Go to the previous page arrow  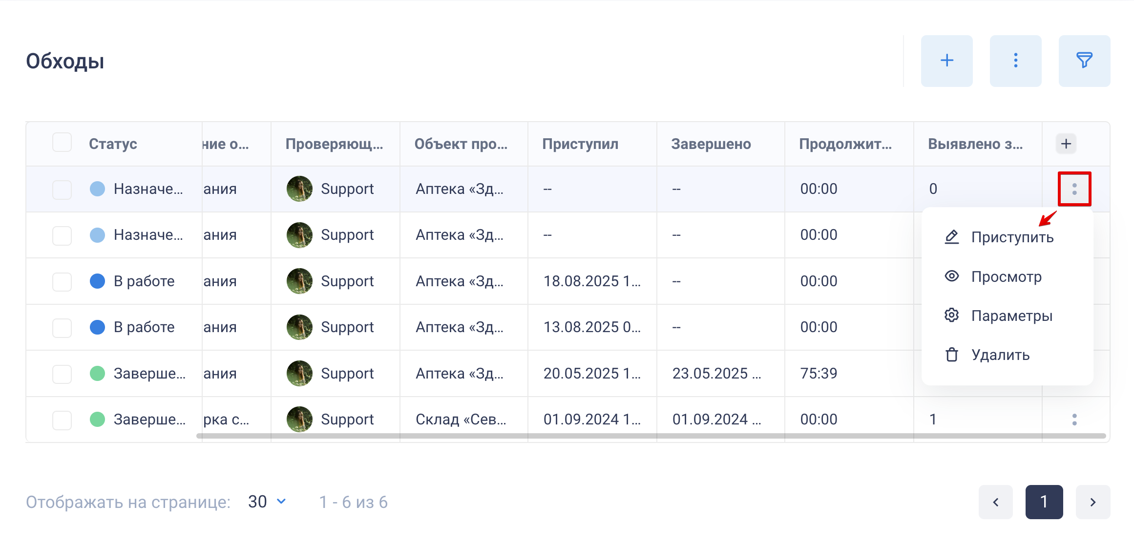click(x=995, y=502)
